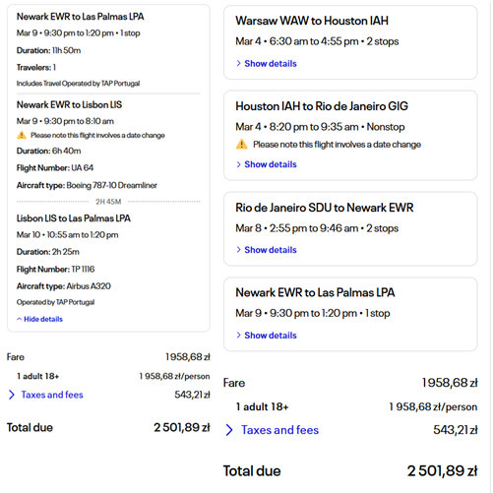Screen dimensions: 493x493
Task: Click Lisbon LIS to Las Palmas LPA segment heading
Action: click(74, 218)
